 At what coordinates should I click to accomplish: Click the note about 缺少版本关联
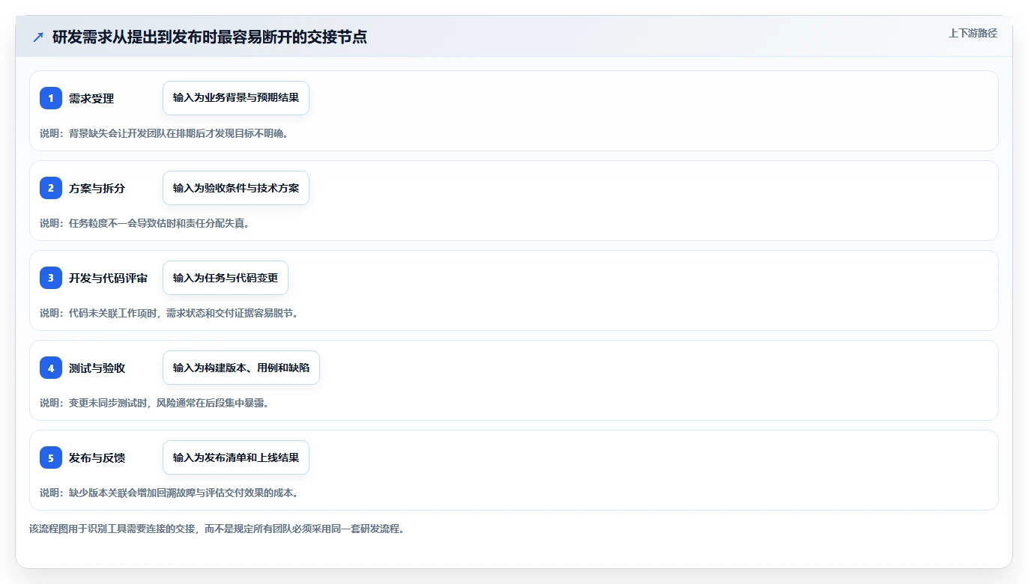tap(169, 493)
